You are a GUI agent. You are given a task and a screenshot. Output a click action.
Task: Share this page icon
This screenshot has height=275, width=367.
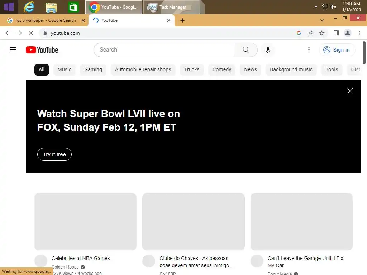point(310,33)
